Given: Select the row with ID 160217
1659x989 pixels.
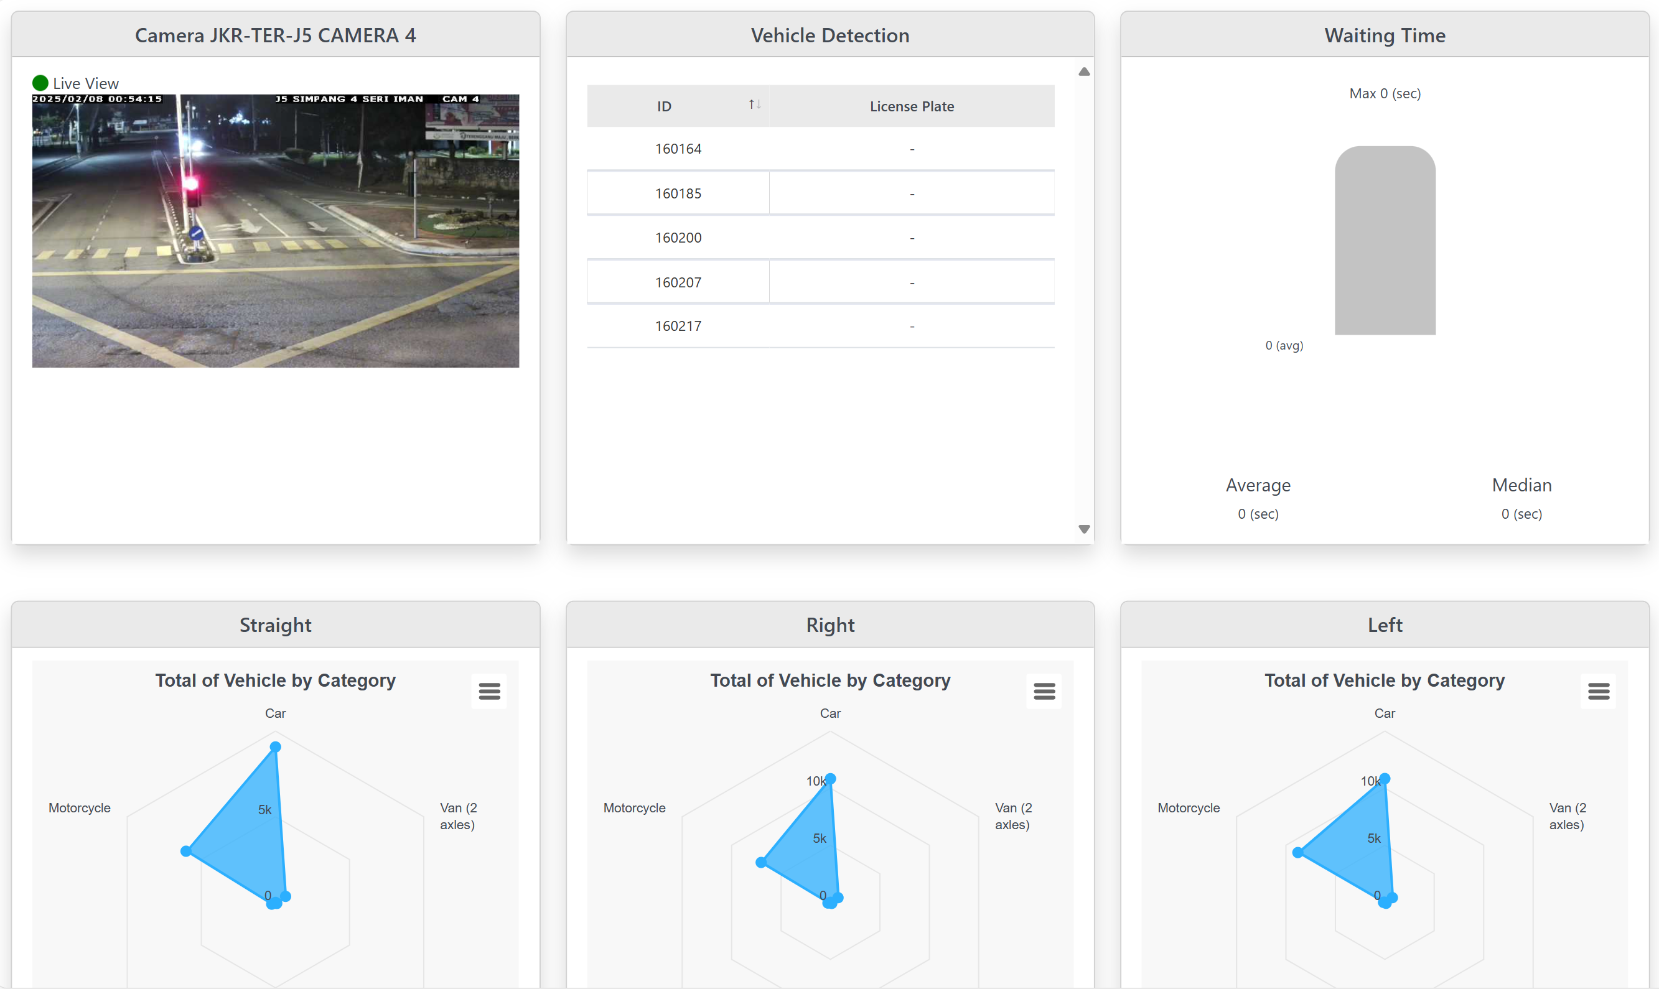Looking at the screenshot, I should coord(821,326).
